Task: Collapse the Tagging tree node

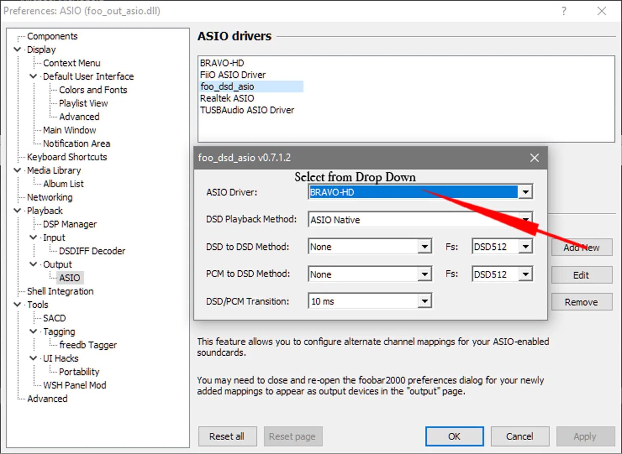Action: click(33, 332)
